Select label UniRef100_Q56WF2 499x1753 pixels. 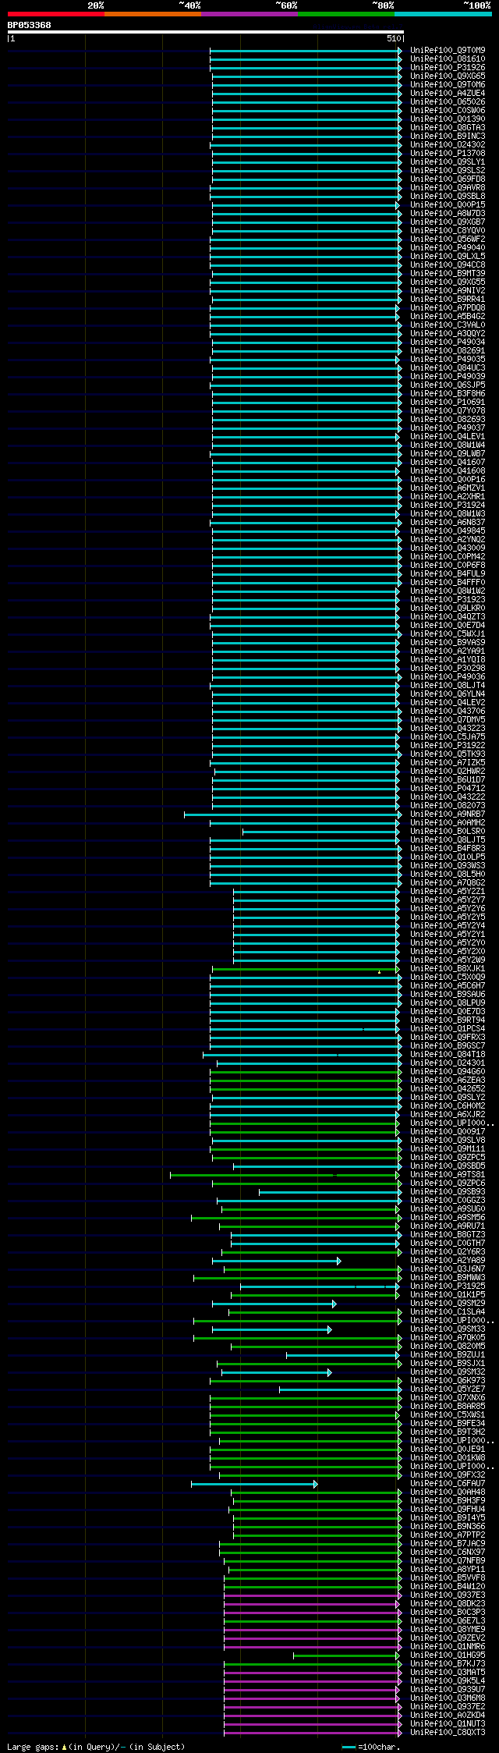click(448, 240)
